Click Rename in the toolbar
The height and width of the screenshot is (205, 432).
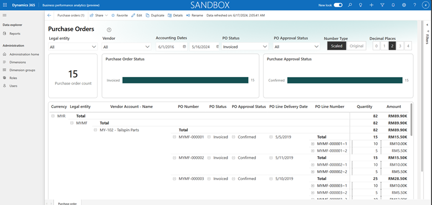pos(194,16)
